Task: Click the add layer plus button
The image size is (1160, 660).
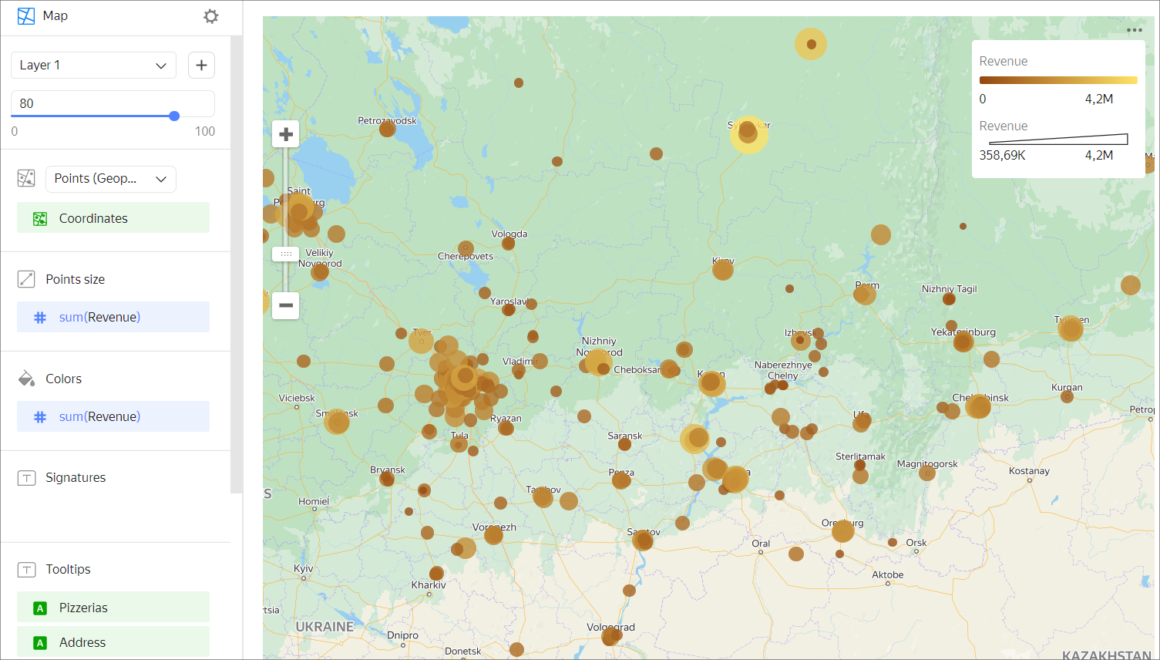Action: (x=201, y=66)
